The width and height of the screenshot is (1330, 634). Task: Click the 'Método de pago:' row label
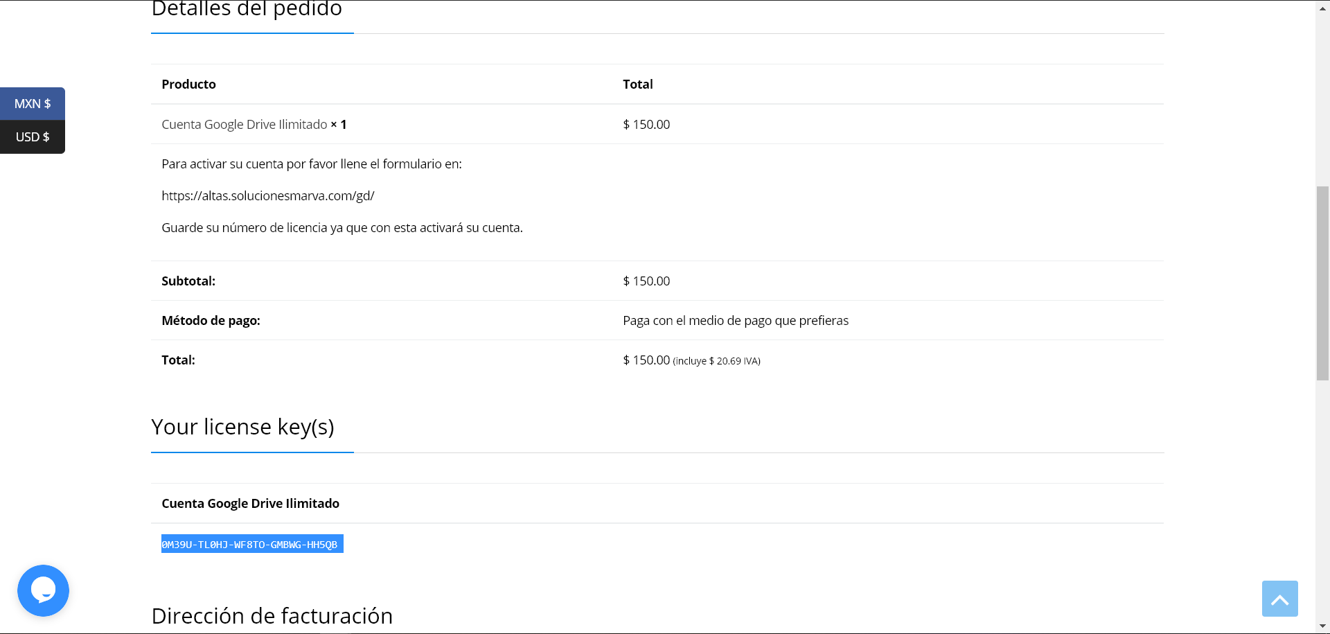click(x=211, y=321)
